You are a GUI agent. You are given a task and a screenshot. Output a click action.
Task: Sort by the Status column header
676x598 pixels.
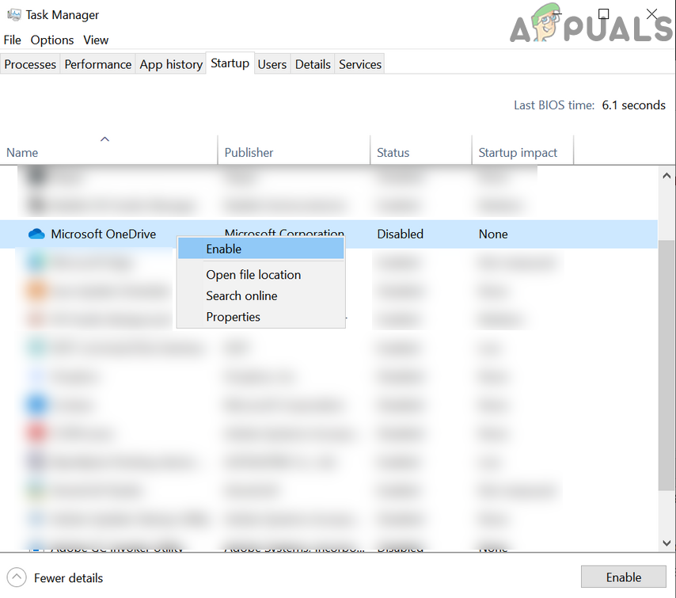pyautogui.click(x=421, y=150)
